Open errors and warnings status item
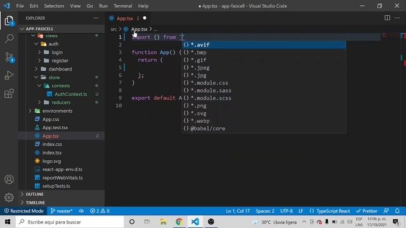 coord(100,211)
